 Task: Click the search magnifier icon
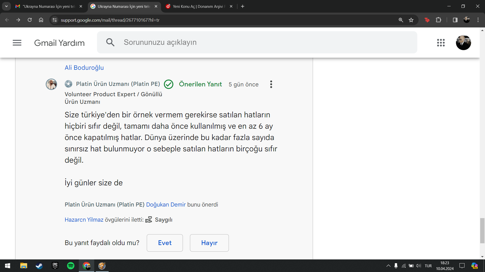point(110,42)
